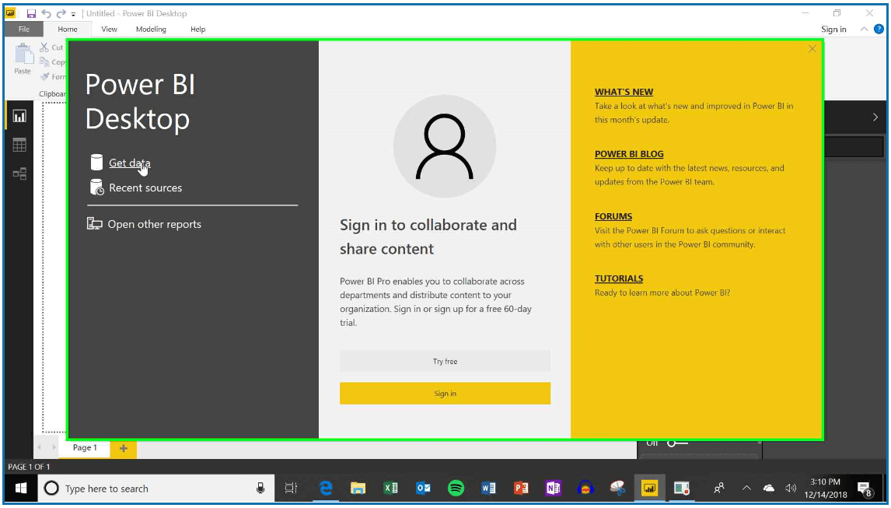Switch to the Home ribbon tab

coord(67,29)
